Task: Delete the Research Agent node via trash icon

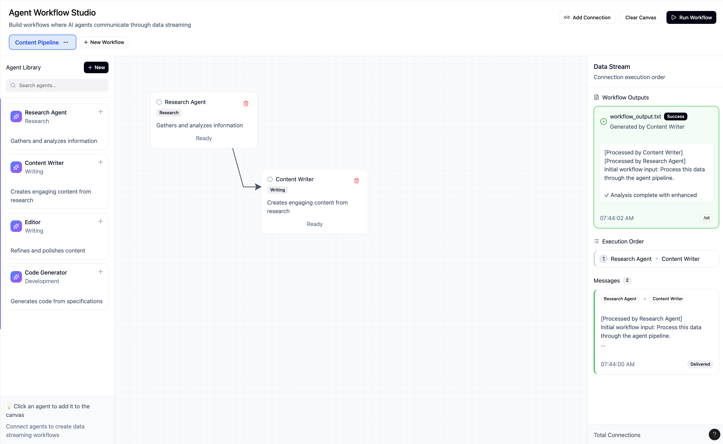Action: click(x=246, y=103)
